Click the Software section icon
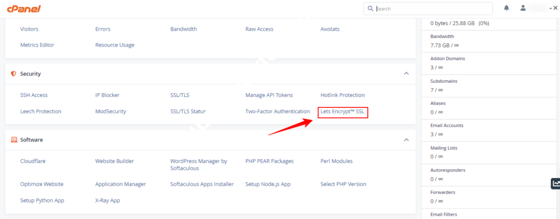This screenshot has width=560, height=219. tap(13, 140)
